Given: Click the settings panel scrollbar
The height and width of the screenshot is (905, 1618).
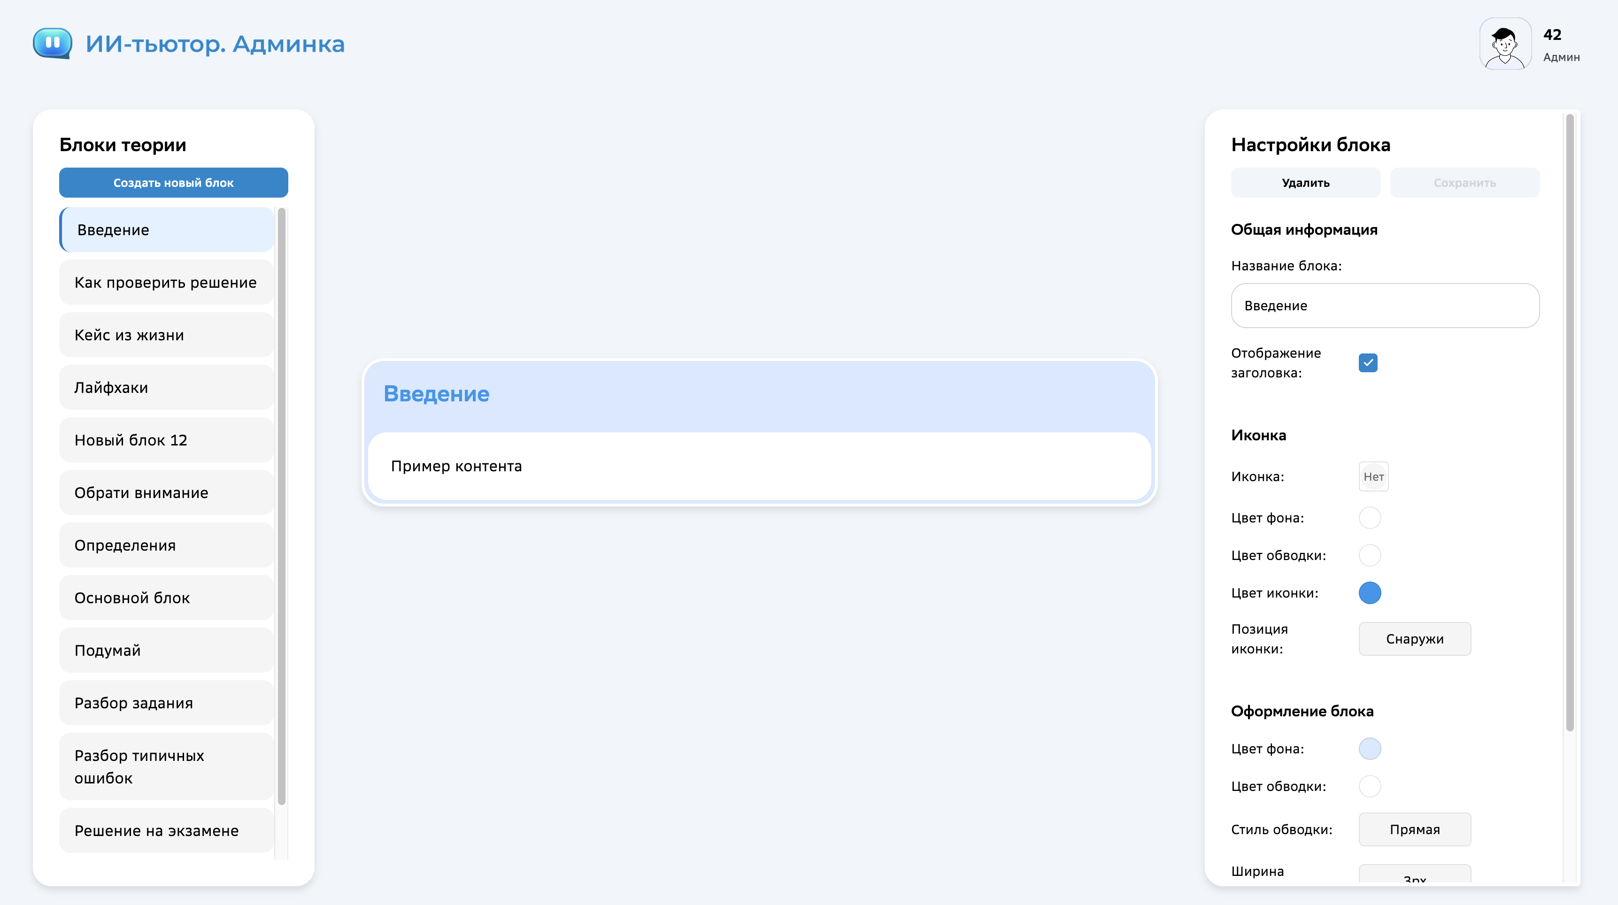Looking at the screenshot, I should tap(1569, 421).
